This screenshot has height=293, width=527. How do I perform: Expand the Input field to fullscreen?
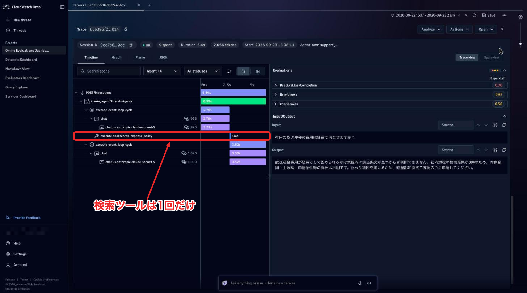click(495, 125)
